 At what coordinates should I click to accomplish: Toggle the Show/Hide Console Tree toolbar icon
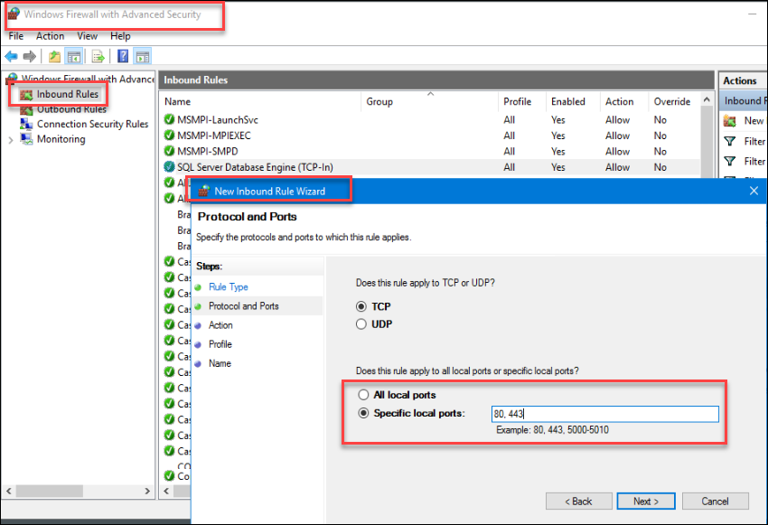74,57
